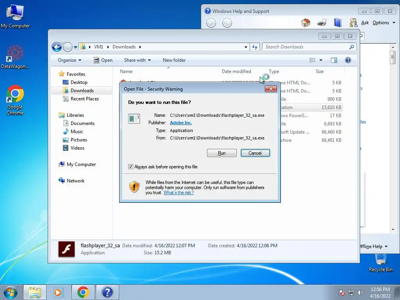Click the search magnifier icon
400x300 pixels.
coord(352,47)
